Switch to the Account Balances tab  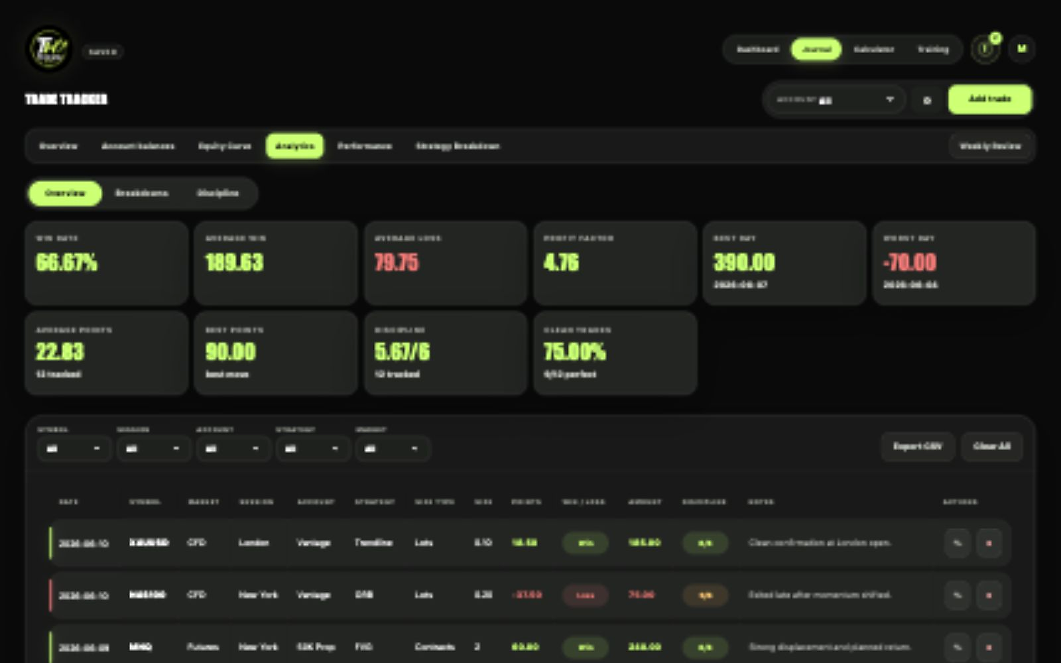point(138,146)
